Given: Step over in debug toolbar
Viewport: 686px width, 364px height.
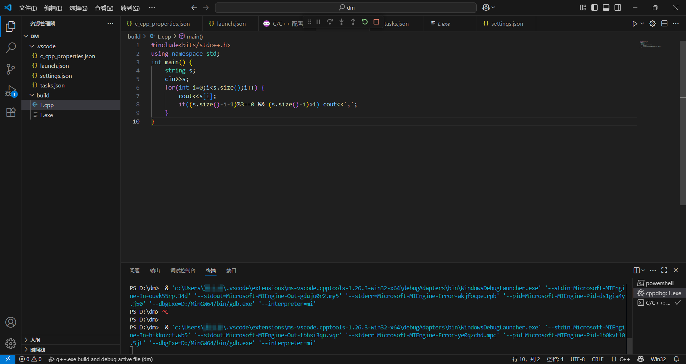Looking at the screenshot, I should click(330, 22).
